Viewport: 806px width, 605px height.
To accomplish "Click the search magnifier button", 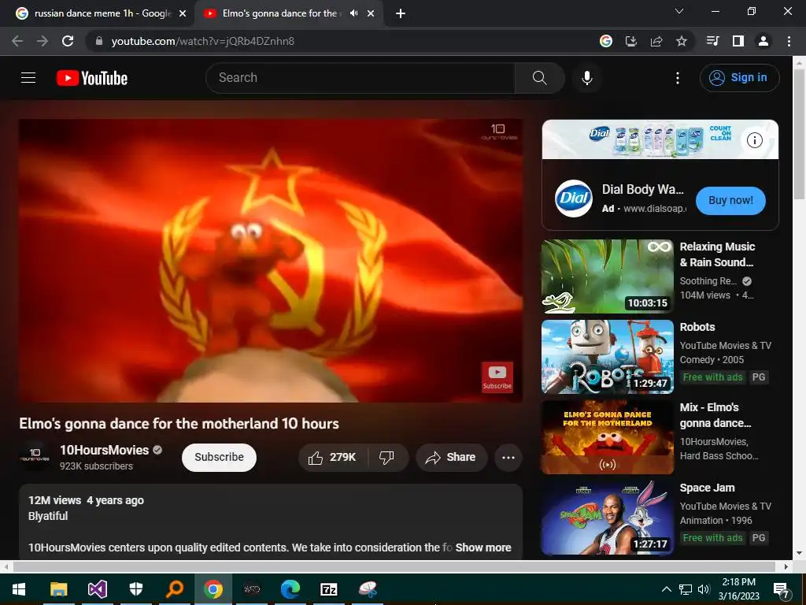I will tap(539, 78).
